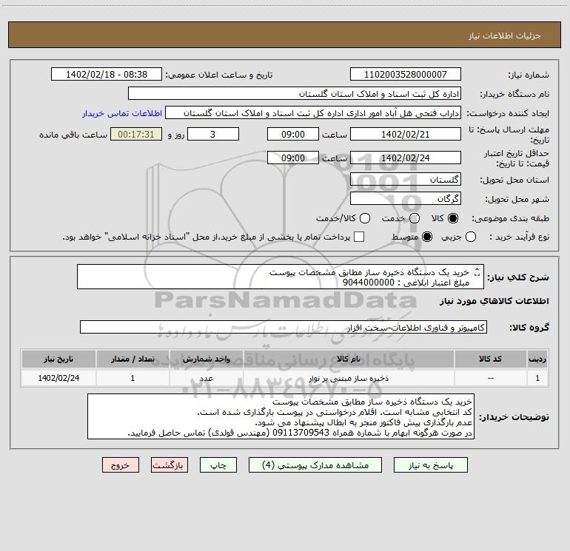Click the تعداد / مقدار column header
The width and height of the screenshot is (570, 551).
133,359
